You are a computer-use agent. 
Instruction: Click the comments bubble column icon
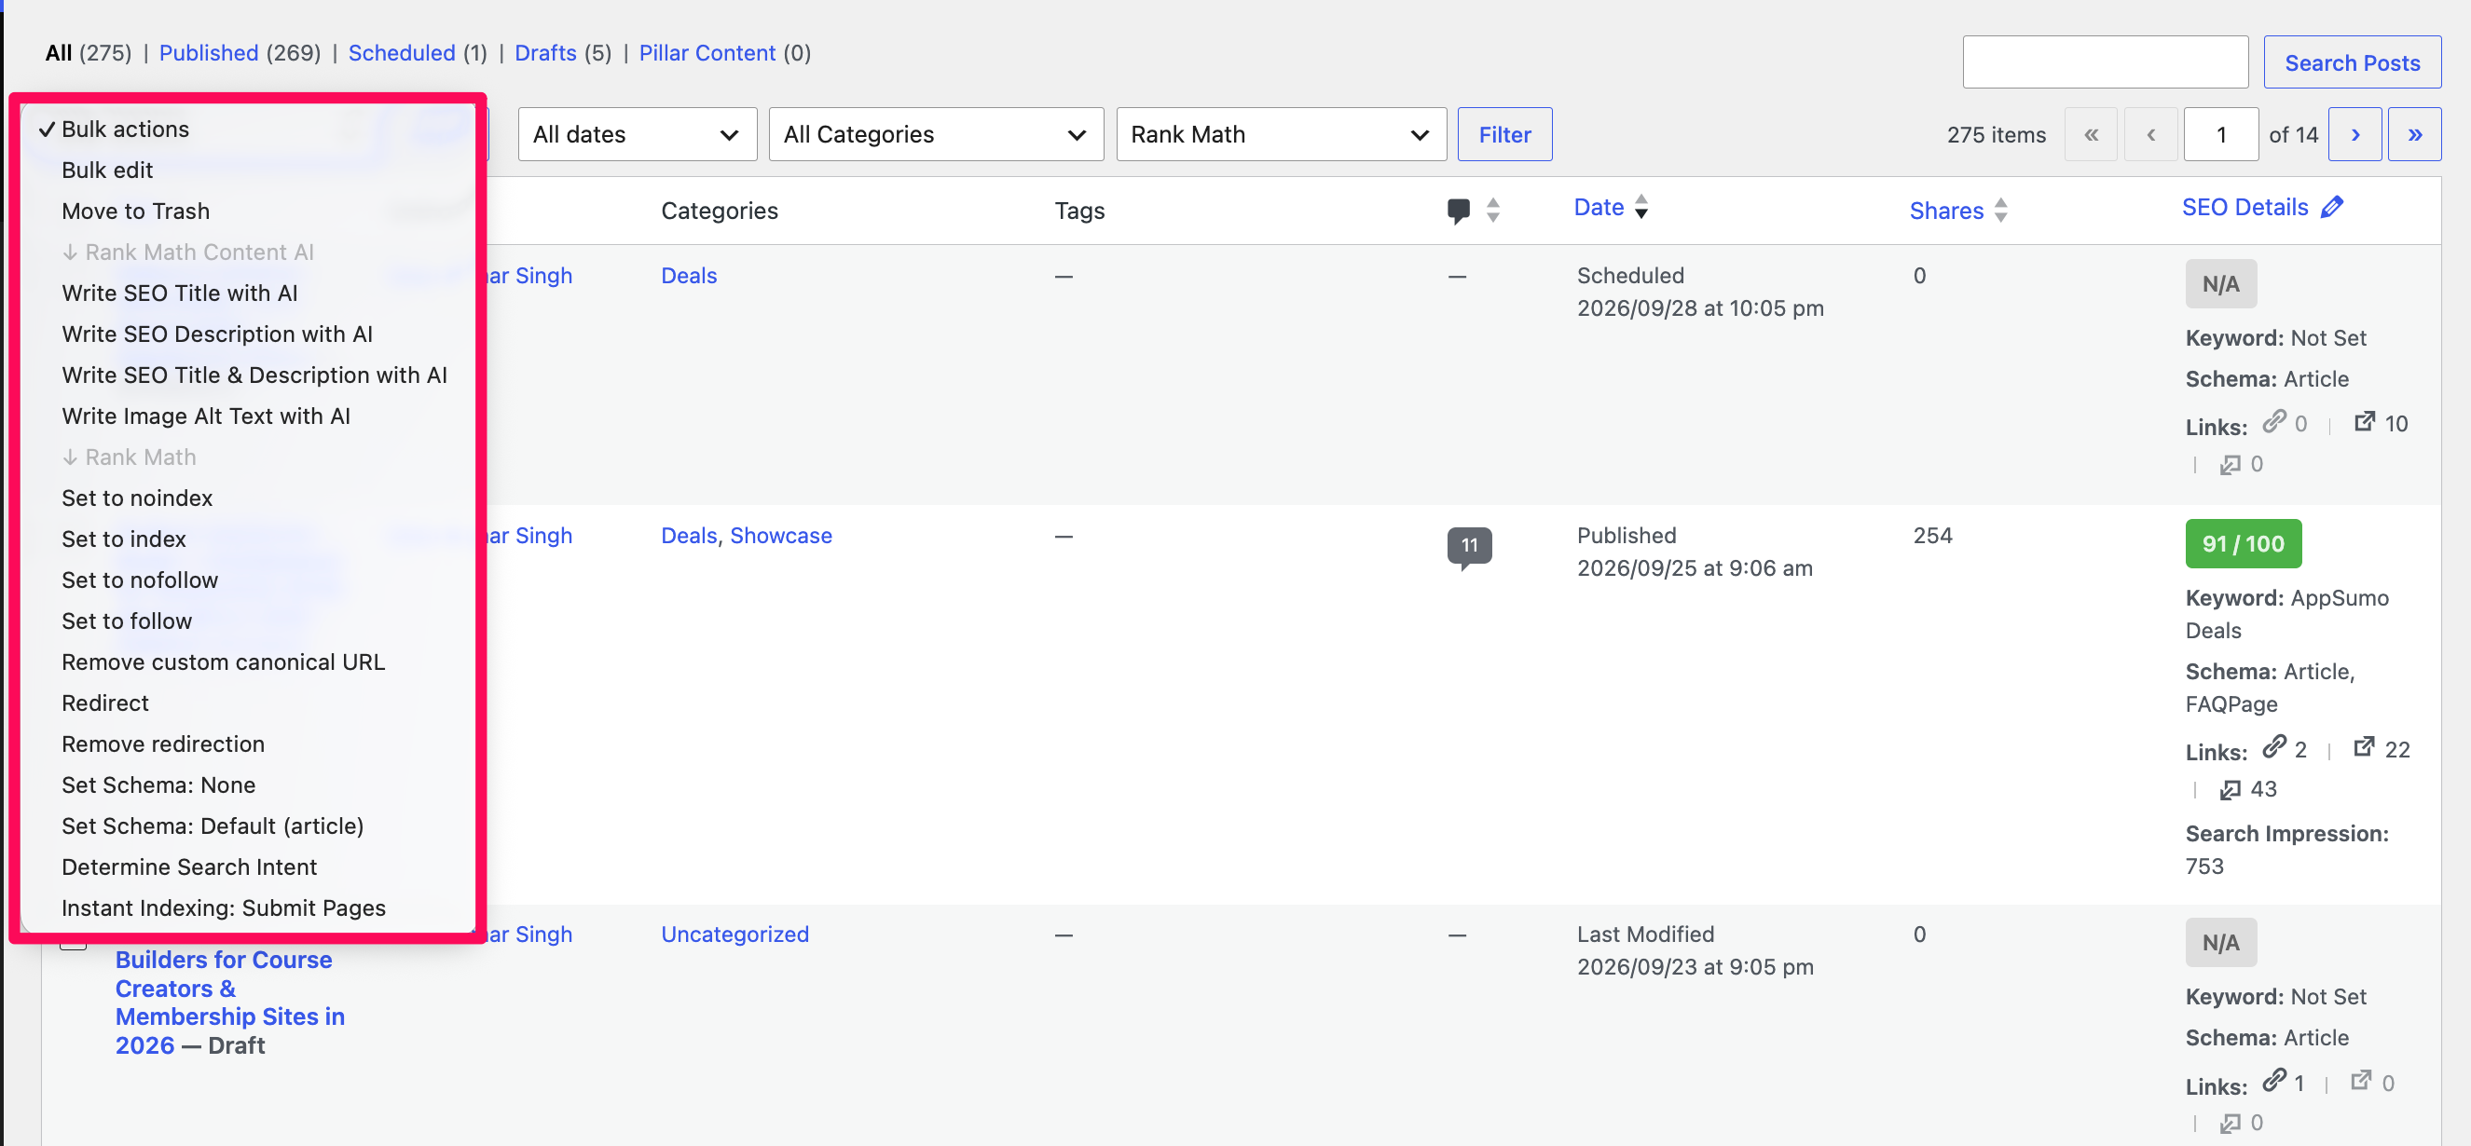pyautogui.click(x=1458, y=211)
